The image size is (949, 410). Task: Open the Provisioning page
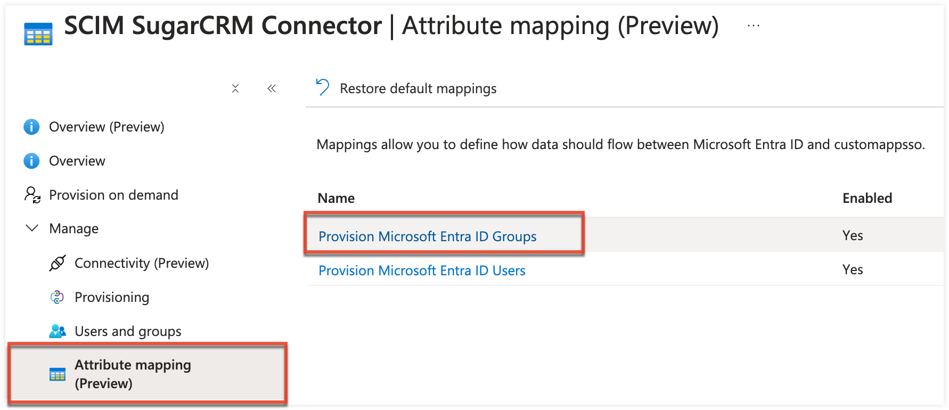point(112,297)
